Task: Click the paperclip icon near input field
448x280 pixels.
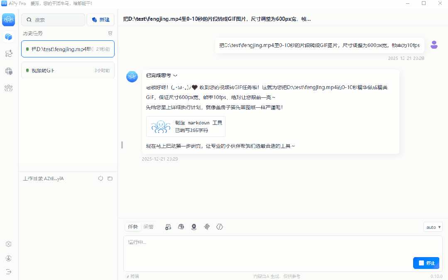Action: [x=207, y=227]
